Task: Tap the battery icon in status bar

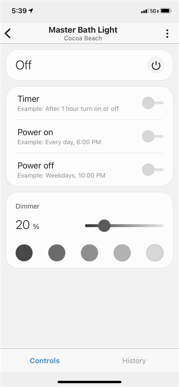Action: click(x=166, y=11)
